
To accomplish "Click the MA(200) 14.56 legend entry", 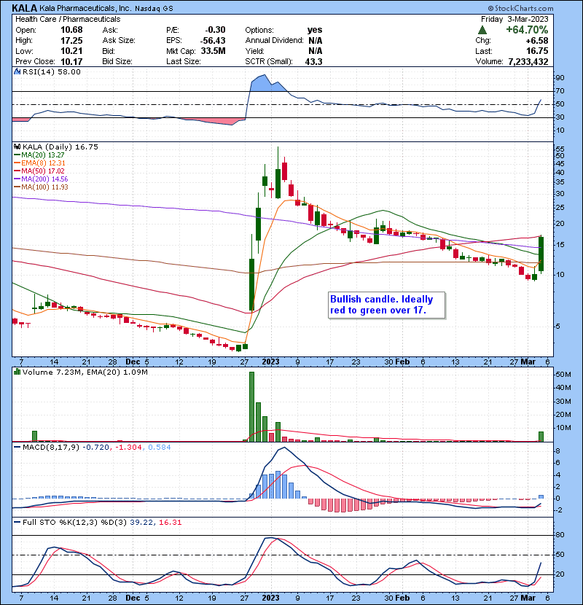I will coord(42,179).
